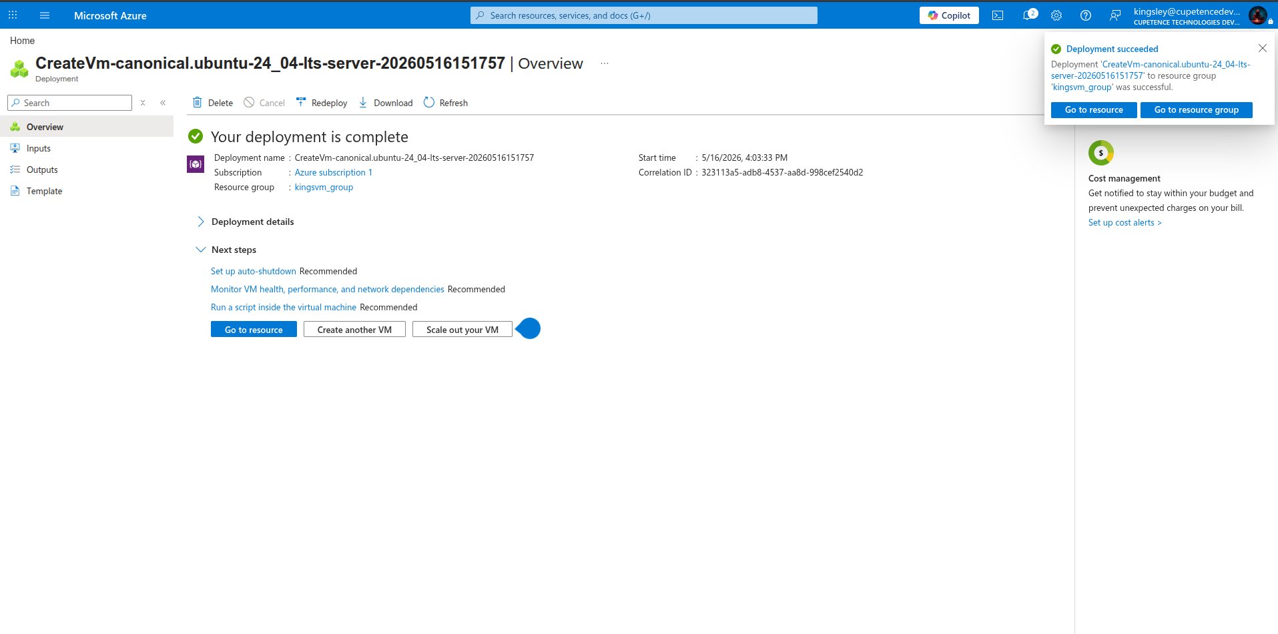Screen dimensions: 1278x634
Task: Open the Azure subscription 1 link
Action: coord(334,172)
